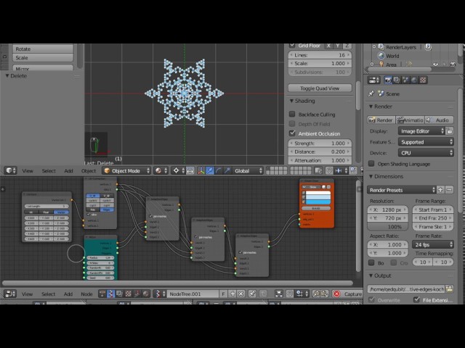Screen dimensions: 465x348
Task: Open Render Layers properties tab
Action: click(397, 80)
